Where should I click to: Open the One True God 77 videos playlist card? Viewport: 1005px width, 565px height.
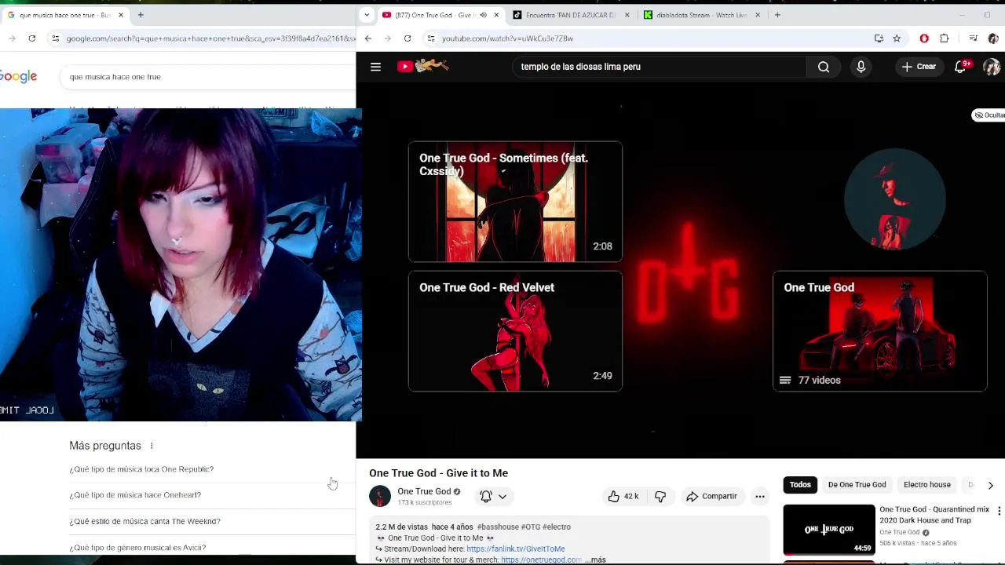[879, 331]
